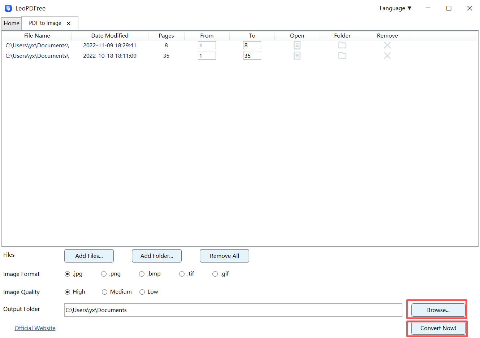Click the Folder column header

(342, 36)
